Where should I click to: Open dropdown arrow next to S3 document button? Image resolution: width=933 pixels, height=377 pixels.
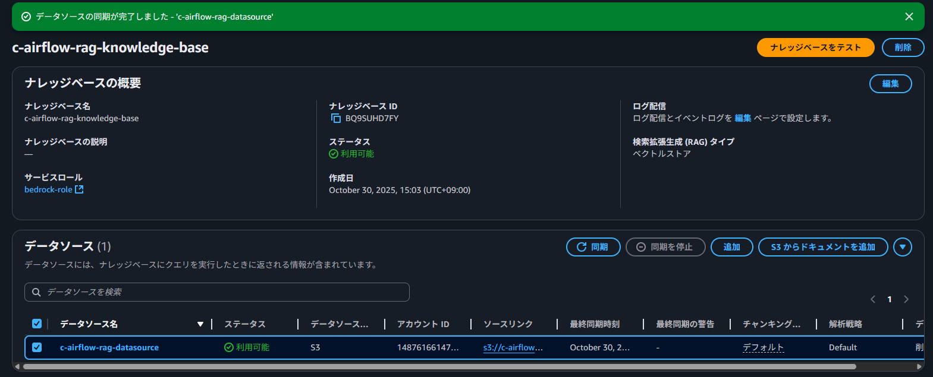pyautogui.click(x=903, y=247)
